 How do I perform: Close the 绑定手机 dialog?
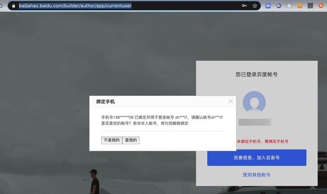point(231,101)
